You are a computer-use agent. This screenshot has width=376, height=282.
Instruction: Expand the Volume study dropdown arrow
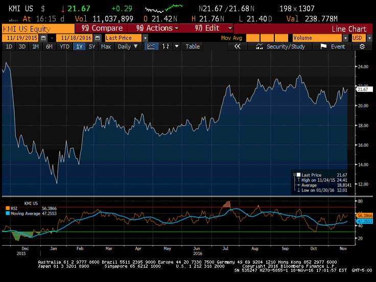pos(345,38)
